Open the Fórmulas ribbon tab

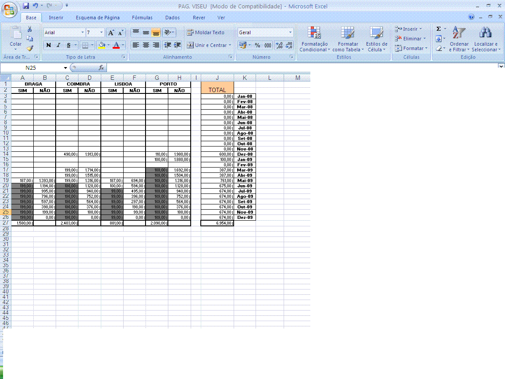point(142,18)
